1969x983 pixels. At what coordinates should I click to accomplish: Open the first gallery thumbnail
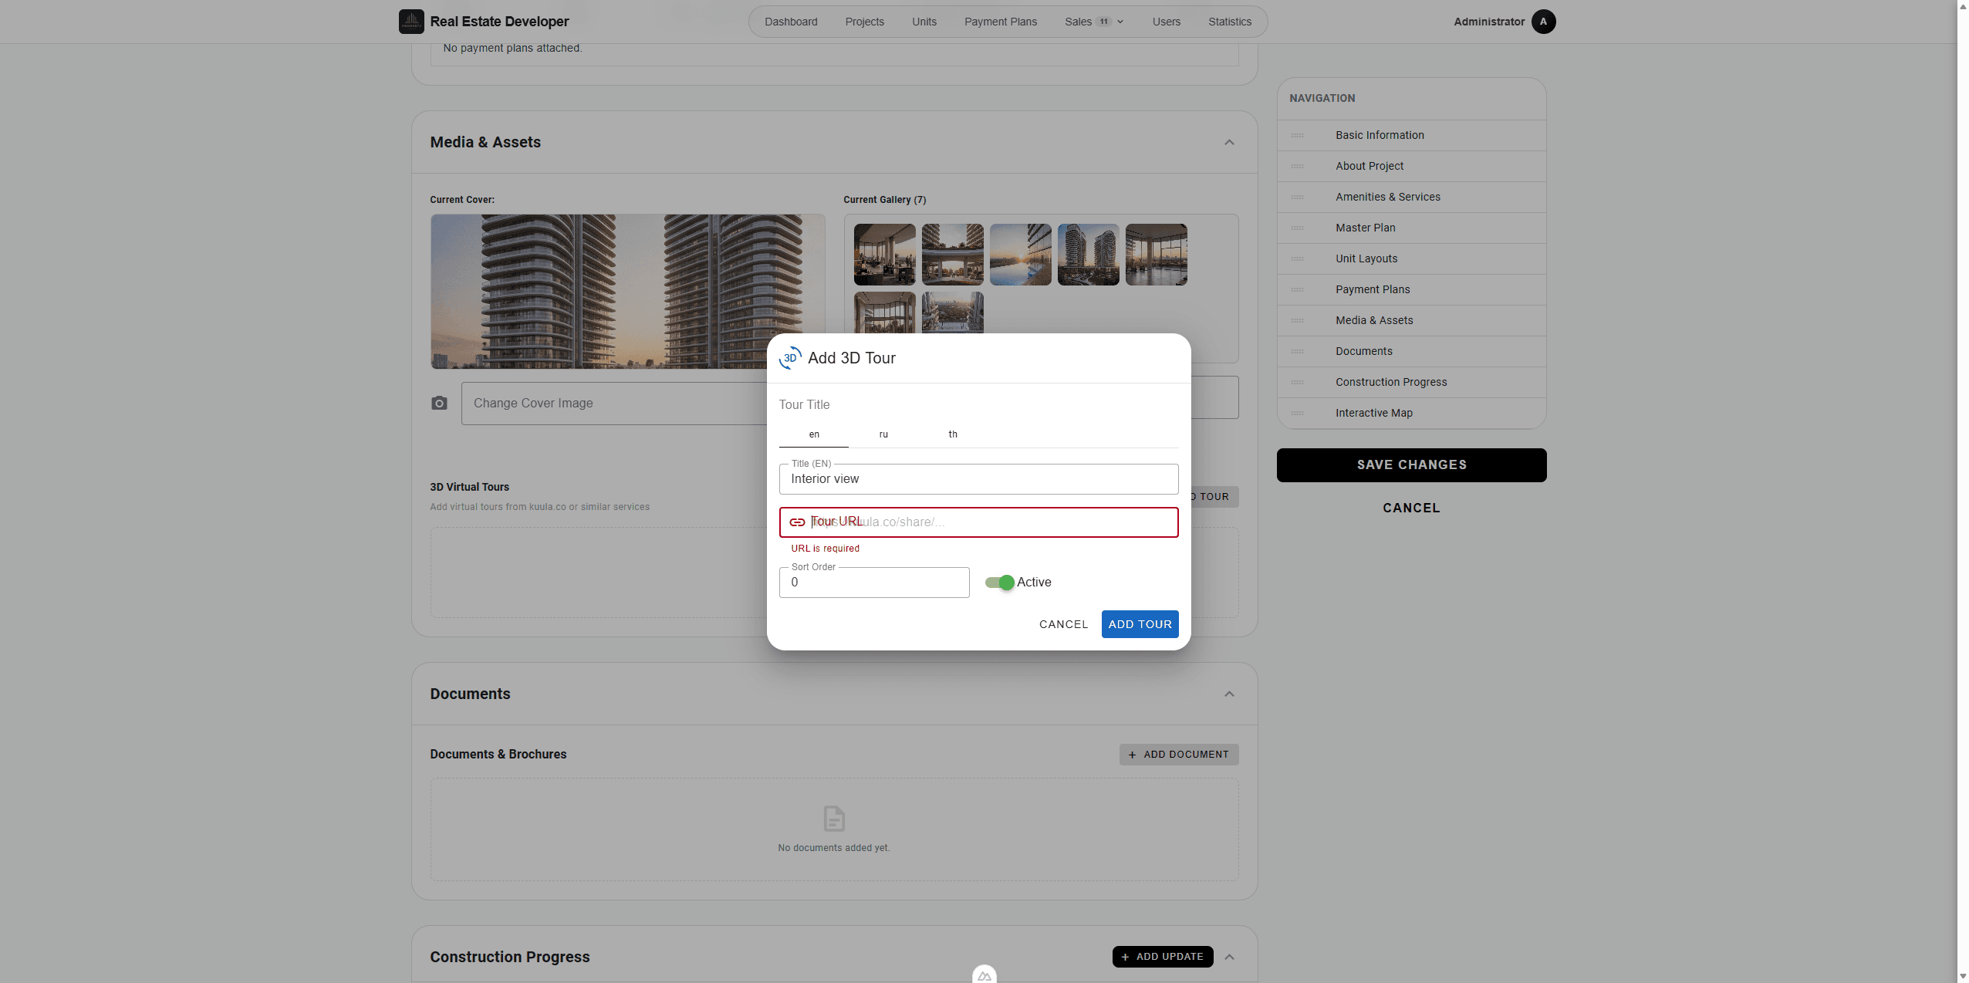click(884, 255)
